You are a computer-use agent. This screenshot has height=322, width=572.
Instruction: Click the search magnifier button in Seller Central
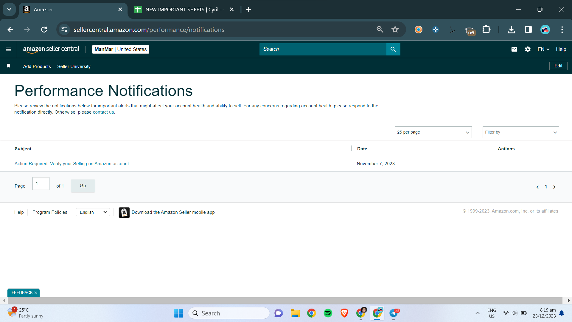pos(393,49)
